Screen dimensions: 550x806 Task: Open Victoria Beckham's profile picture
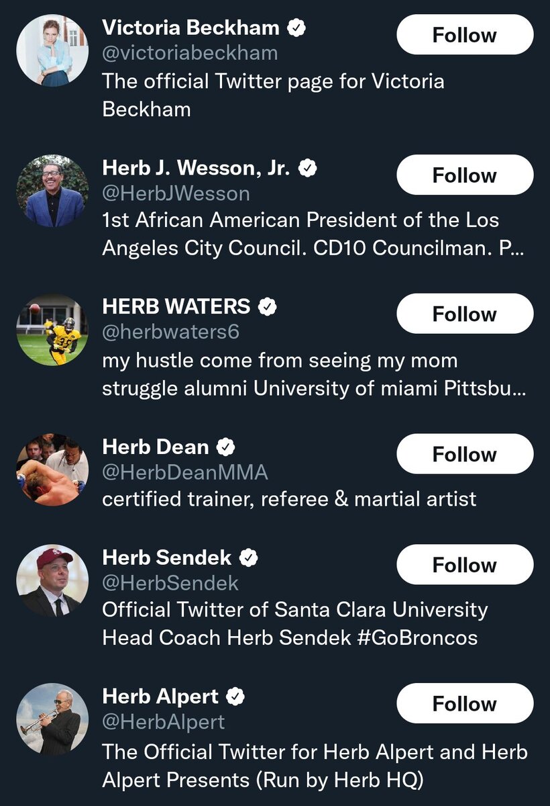point(52,50)
